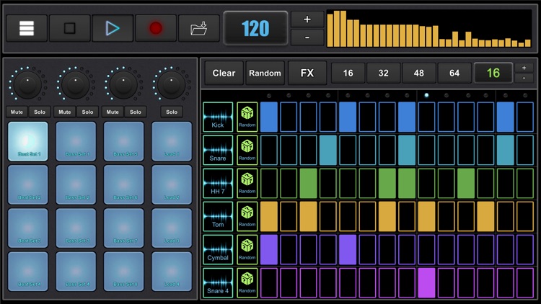This screenshot has height=304, width=541.
Task: Mute the Beat Set column
Action: (x=17, y=112)
